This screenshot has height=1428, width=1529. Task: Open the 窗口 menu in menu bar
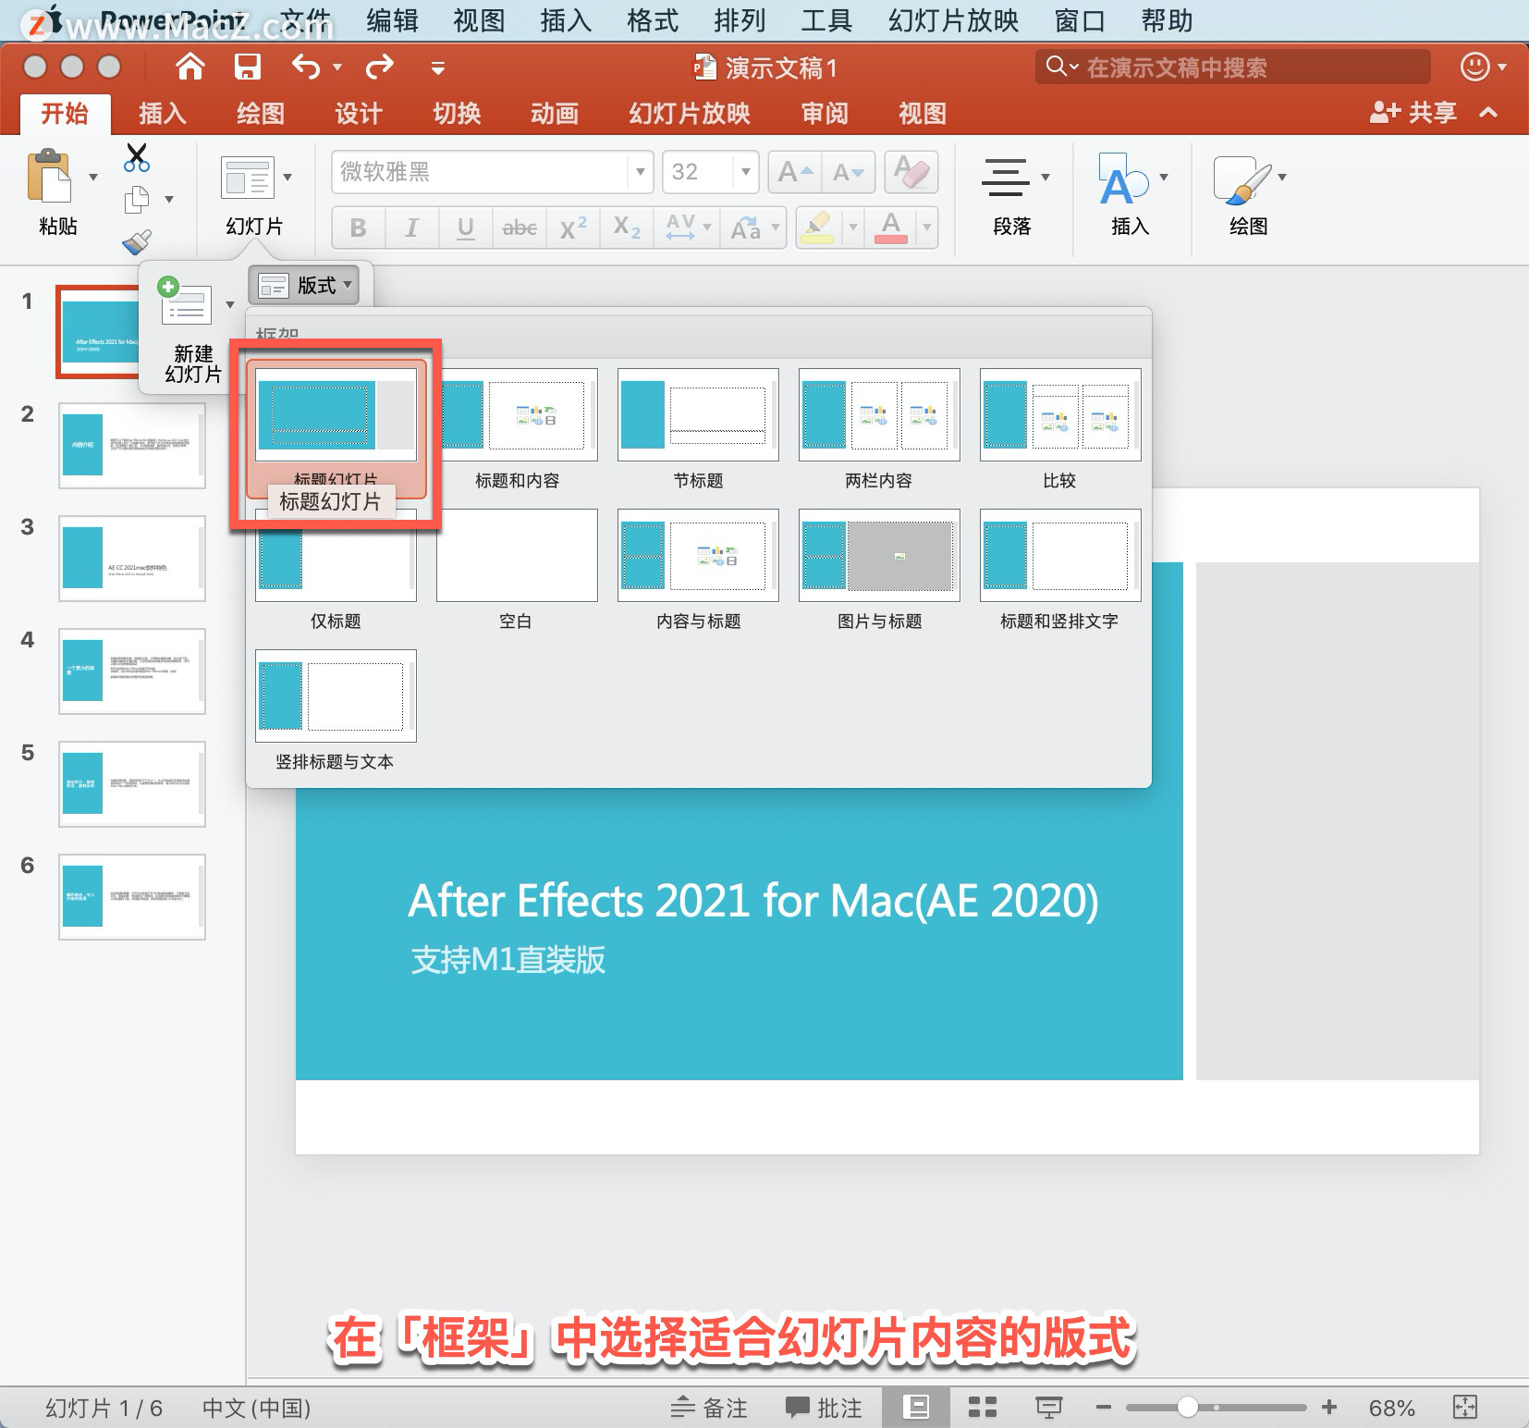point(1080,20)
